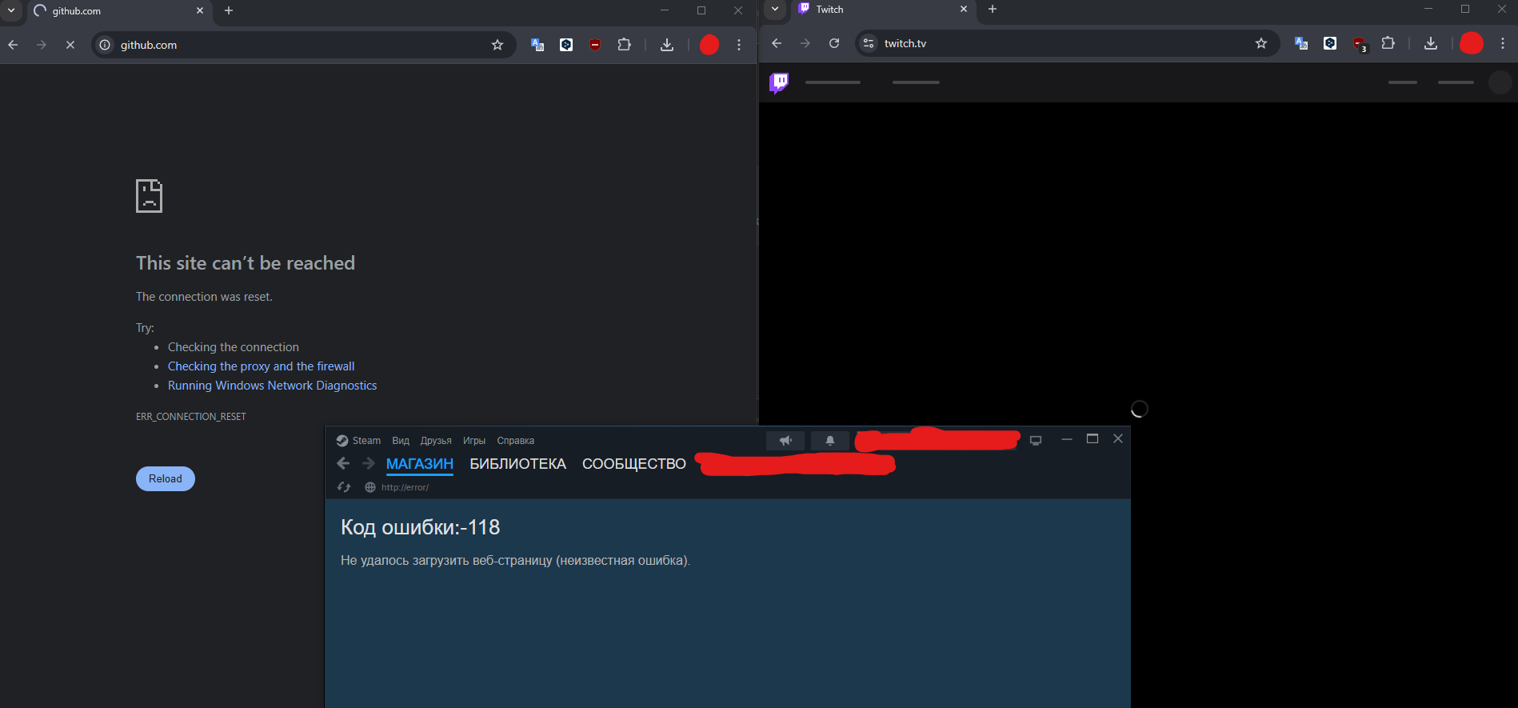
Task: Click Steam back navigation arrow
Action: 343,463
